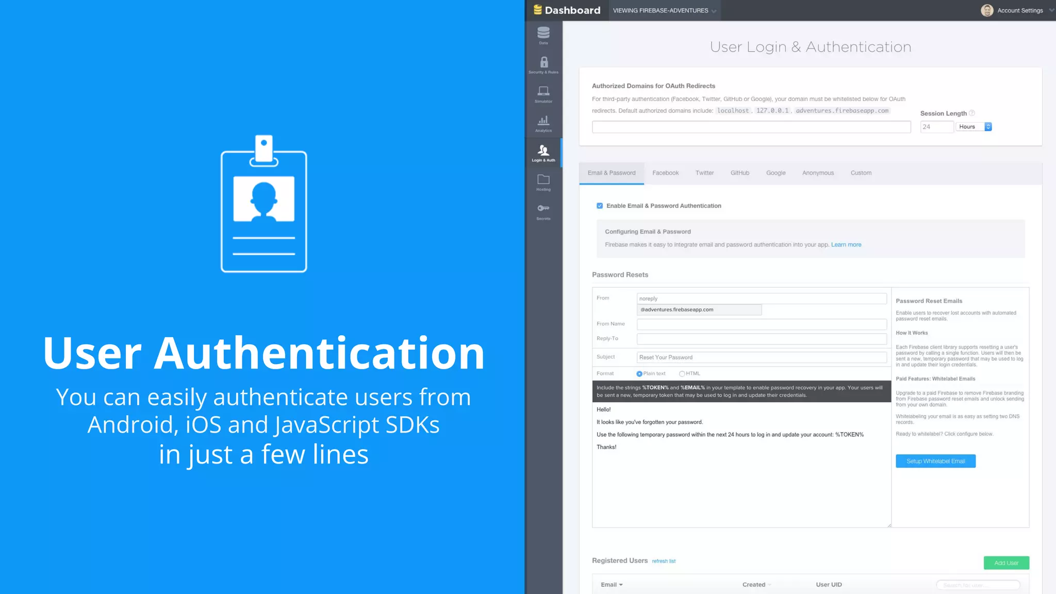The image size is (1056, 594).
Task: Click the Session Length help icon
Action: click(972, 113)
